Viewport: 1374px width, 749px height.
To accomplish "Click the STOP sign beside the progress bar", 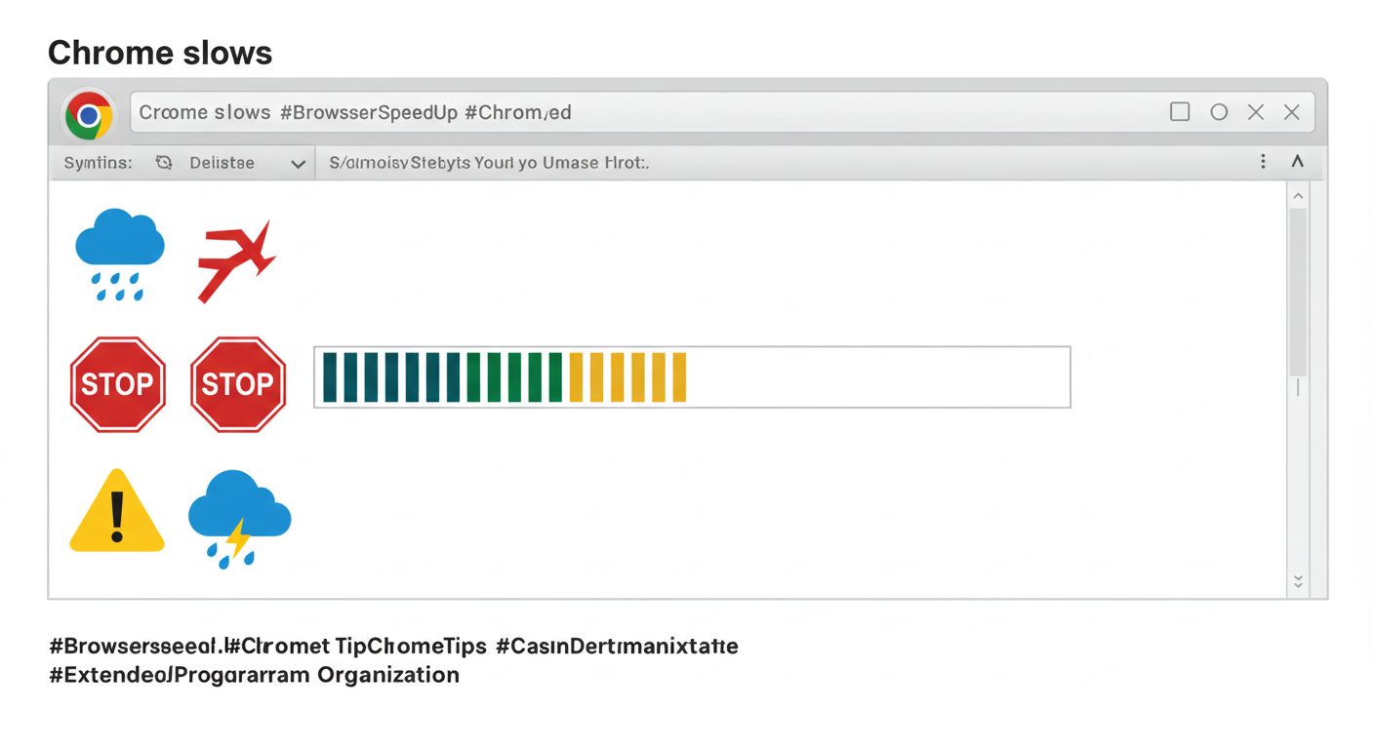I will 238,384.
